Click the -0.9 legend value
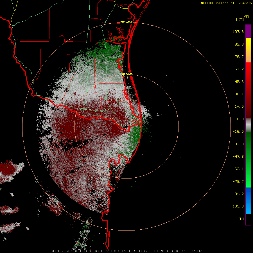Image resolution: width=253 pixels, height=253 pixels. pos(239,119)
